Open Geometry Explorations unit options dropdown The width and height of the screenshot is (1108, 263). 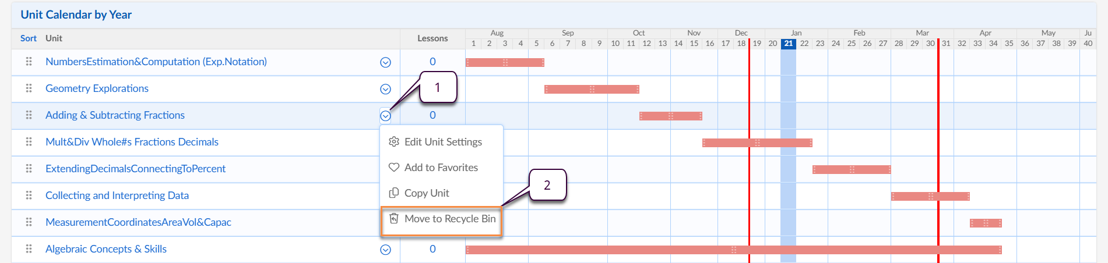coord(385,89)
